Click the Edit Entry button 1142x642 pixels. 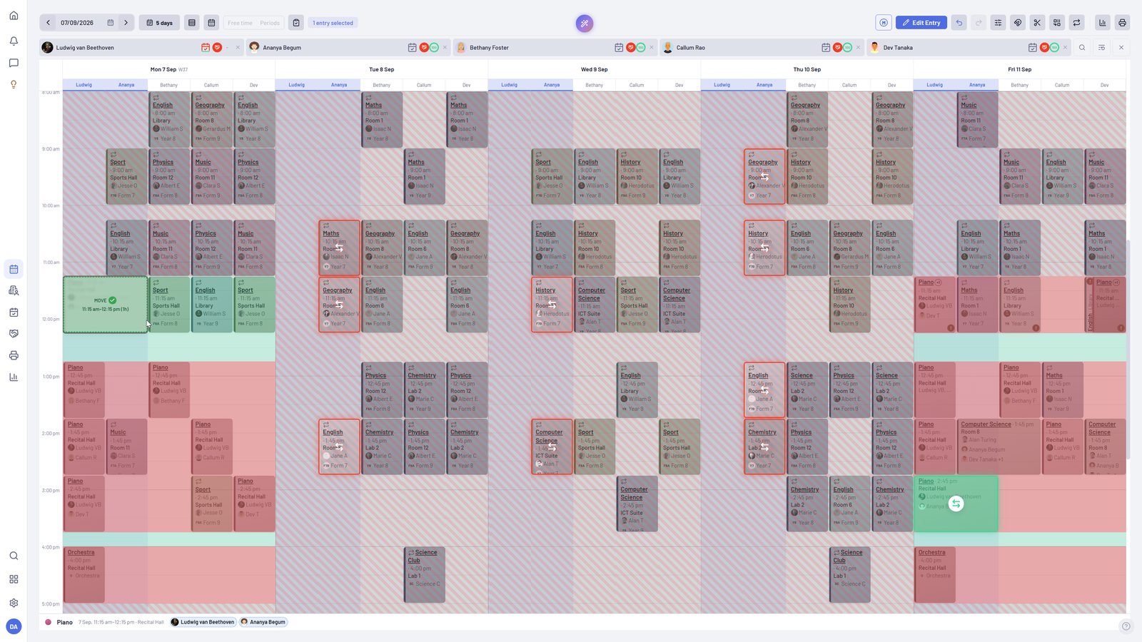[x=921, y=23]
